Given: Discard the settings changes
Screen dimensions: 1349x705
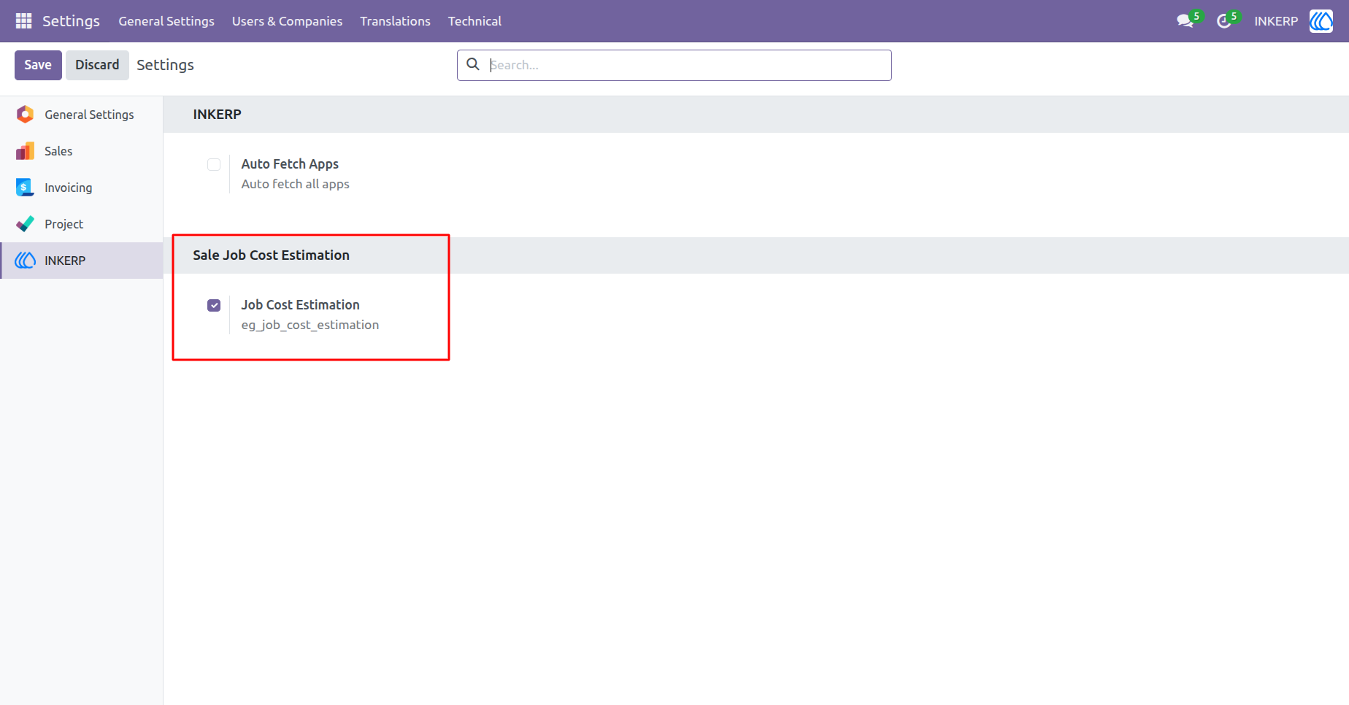Looking at the screenshot, I should [97, 65].
